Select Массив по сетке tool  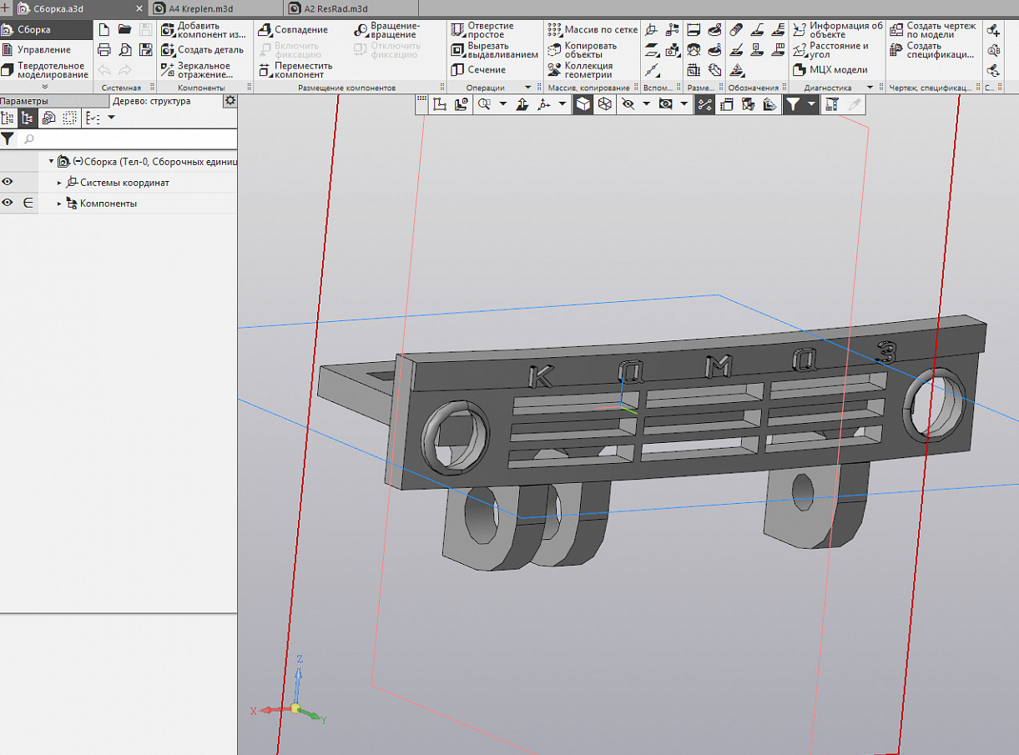[x=593, y=30]
